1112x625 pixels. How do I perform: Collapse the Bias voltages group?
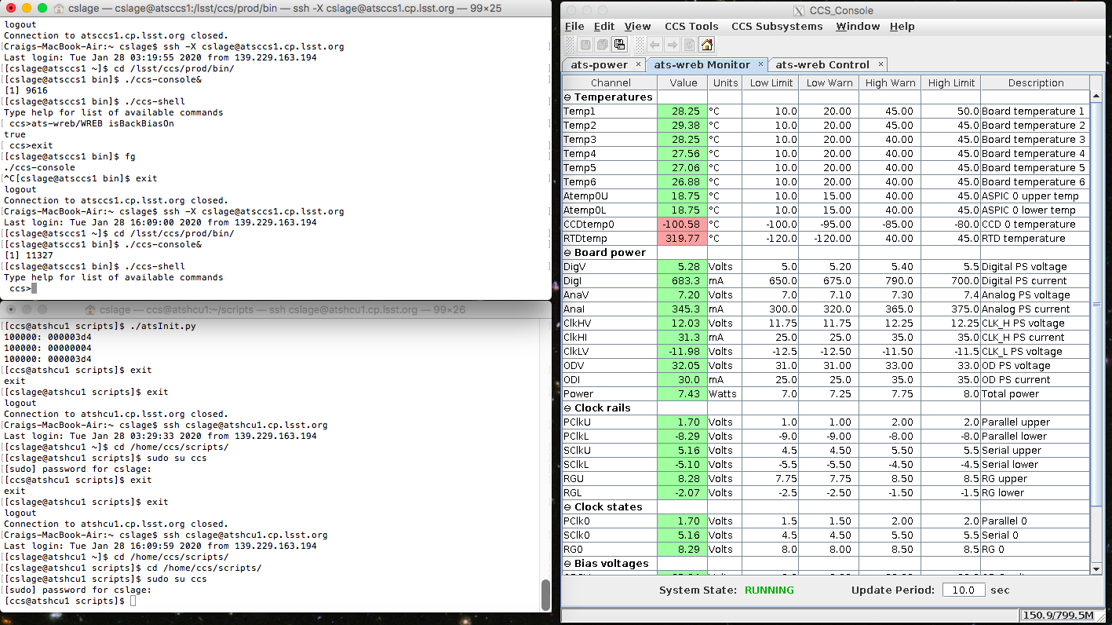[x=568, y=564]
